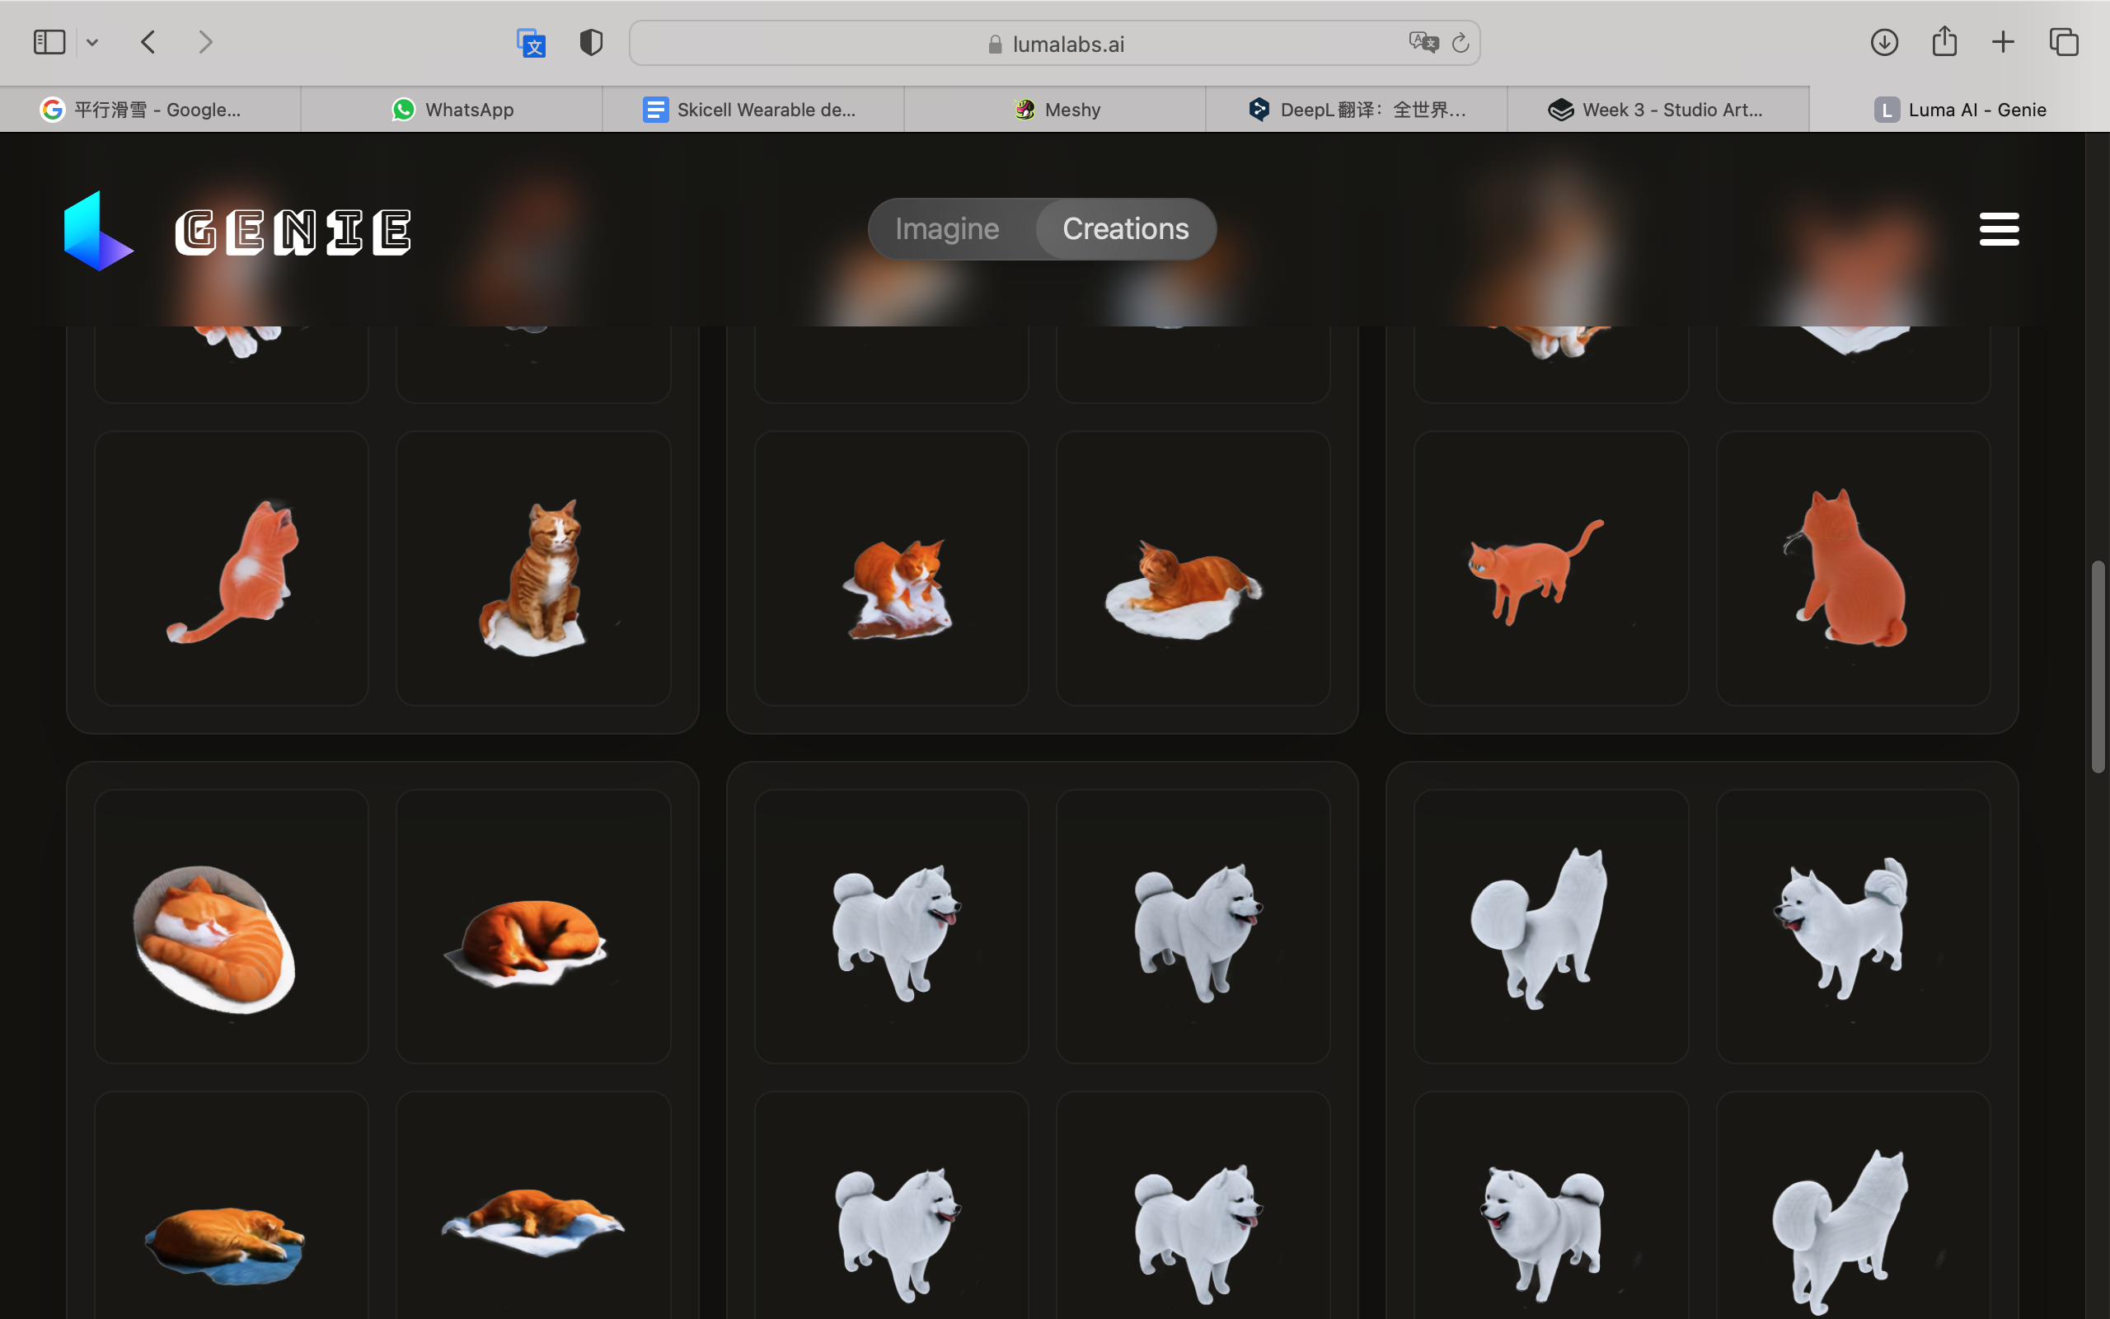Switch to Imagine mode
The image size is (2110, 1319).
[x=947, y=228]
